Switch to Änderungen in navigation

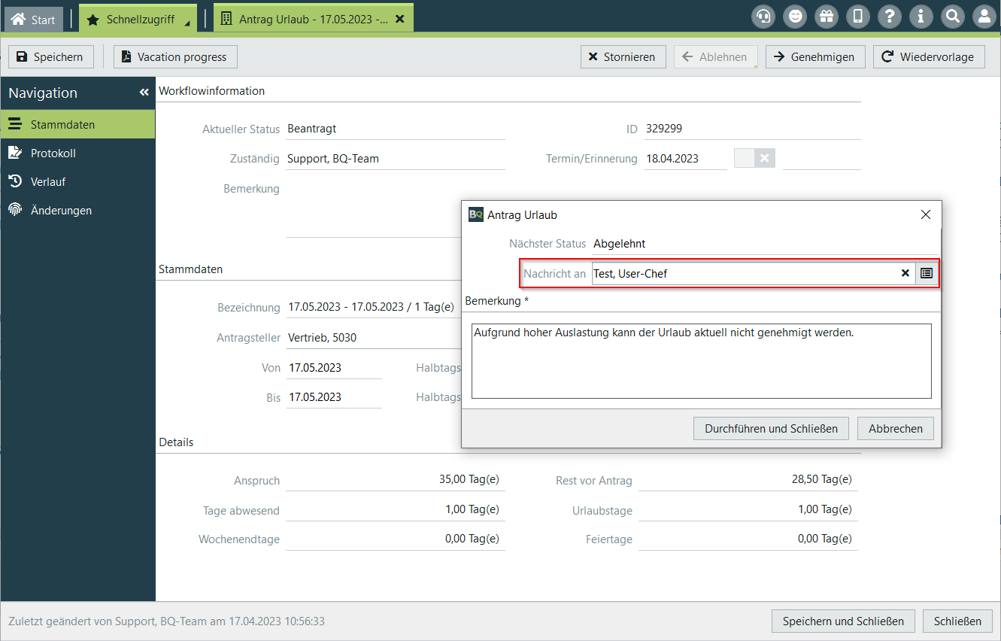(61, 211)
